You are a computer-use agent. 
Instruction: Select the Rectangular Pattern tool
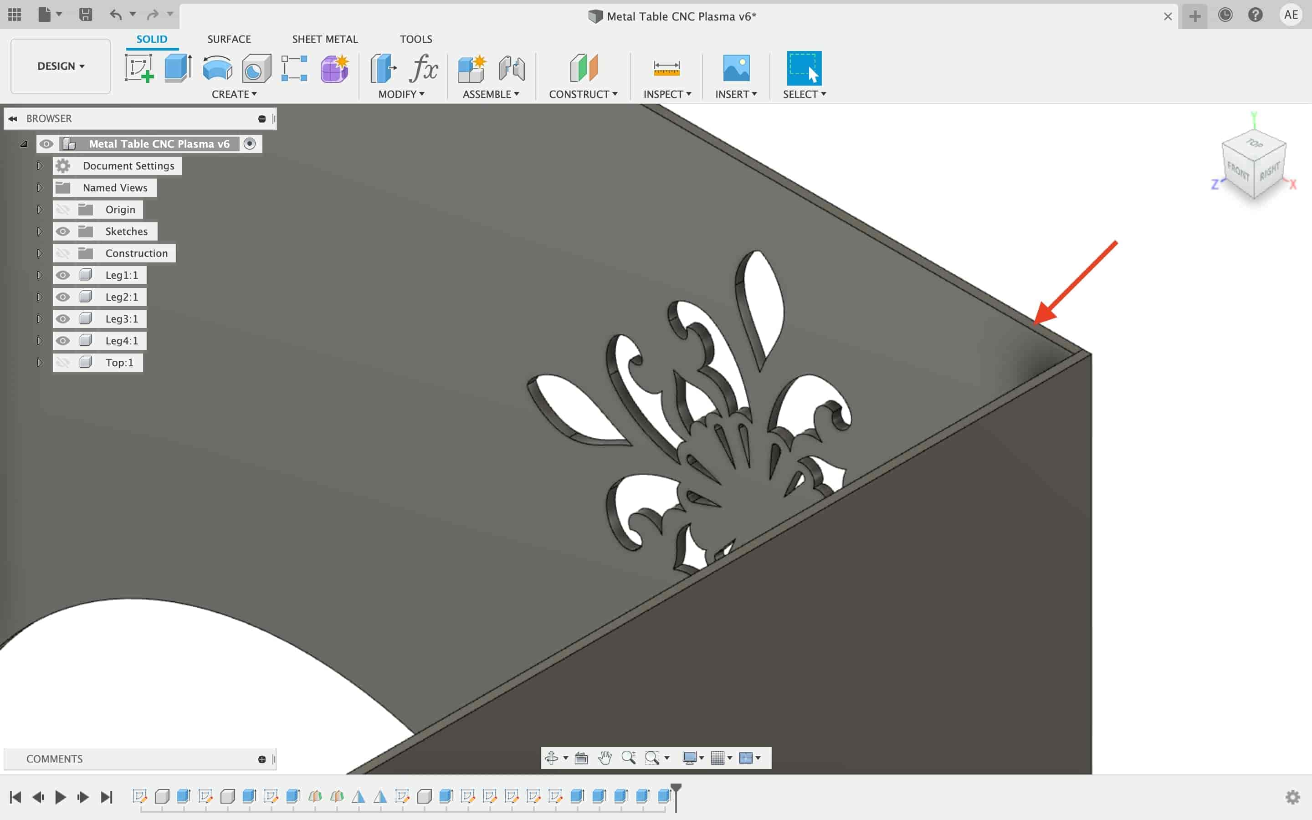(x=294, y=68)
